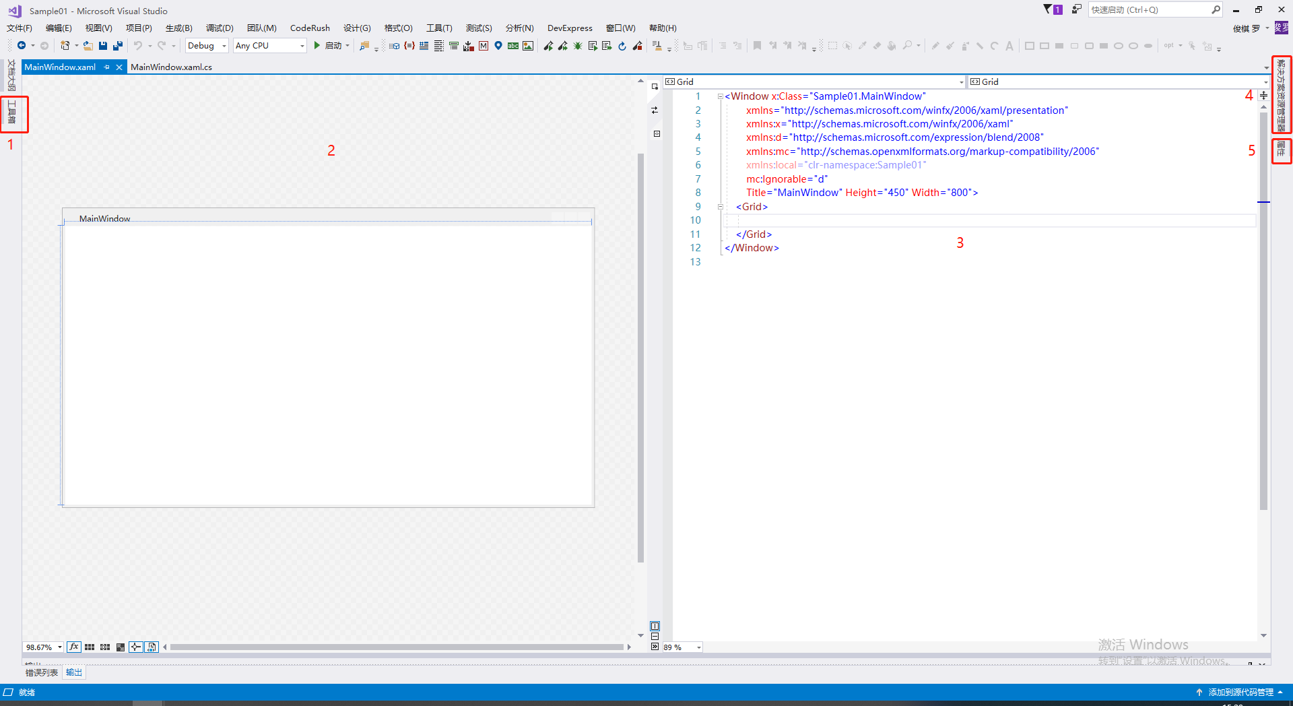
Task: Open the CodeRush menu
Action: tap(310, 28)
